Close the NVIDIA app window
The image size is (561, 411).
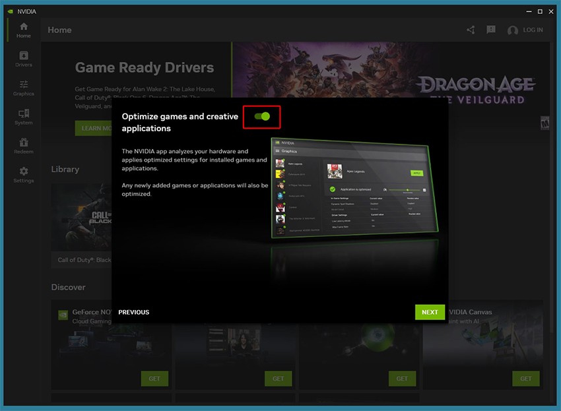551,11
